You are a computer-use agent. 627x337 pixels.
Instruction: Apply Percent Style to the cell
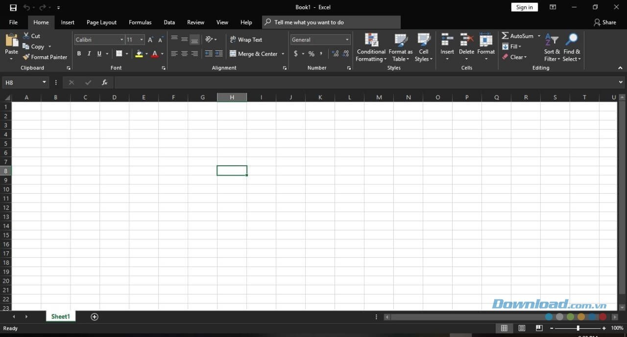pyautogui.click(x=311, y=54)
